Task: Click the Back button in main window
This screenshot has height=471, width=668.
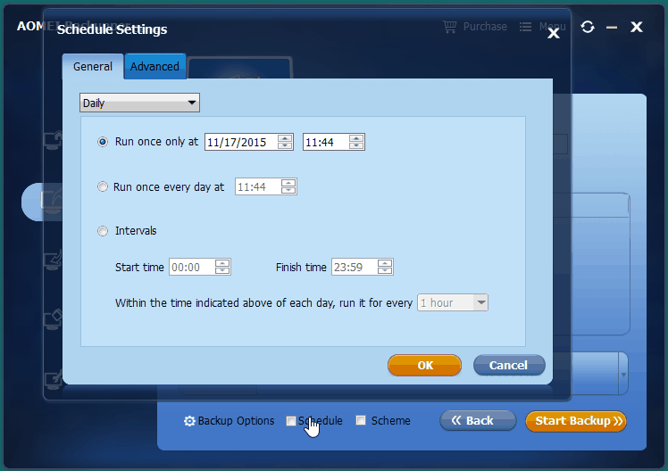Action: [x=478, y=421]
